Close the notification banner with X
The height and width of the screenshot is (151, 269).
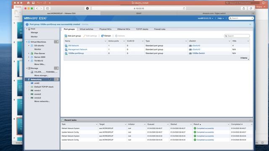[x=250, y=24]
